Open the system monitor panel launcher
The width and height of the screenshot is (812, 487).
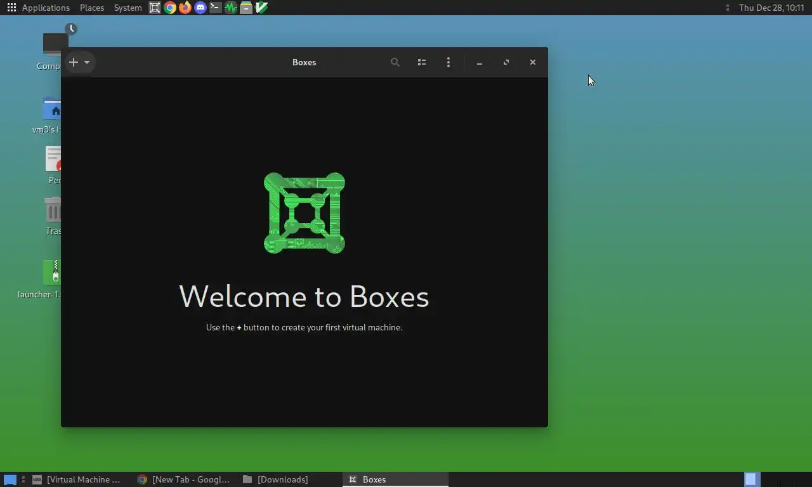tap(231, 8)
